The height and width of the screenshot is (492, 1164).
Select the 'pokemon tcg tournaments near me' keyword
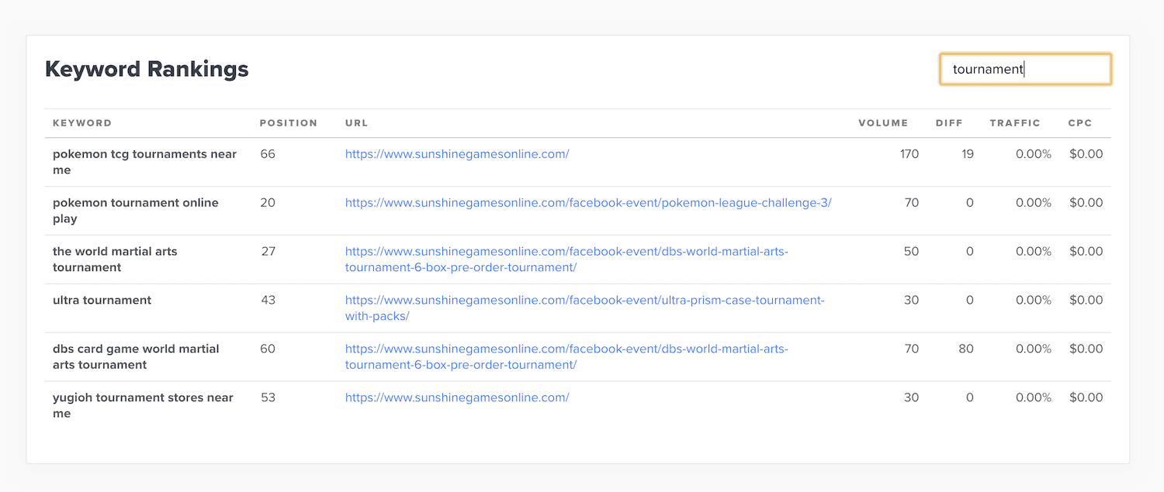[144, 161]
